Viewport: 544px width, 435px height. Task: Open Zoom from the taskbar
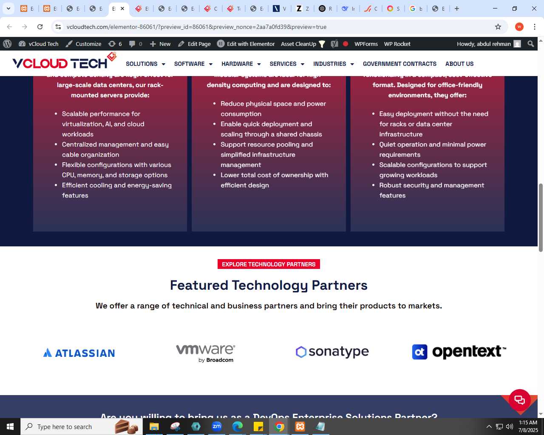coord(217,427)
